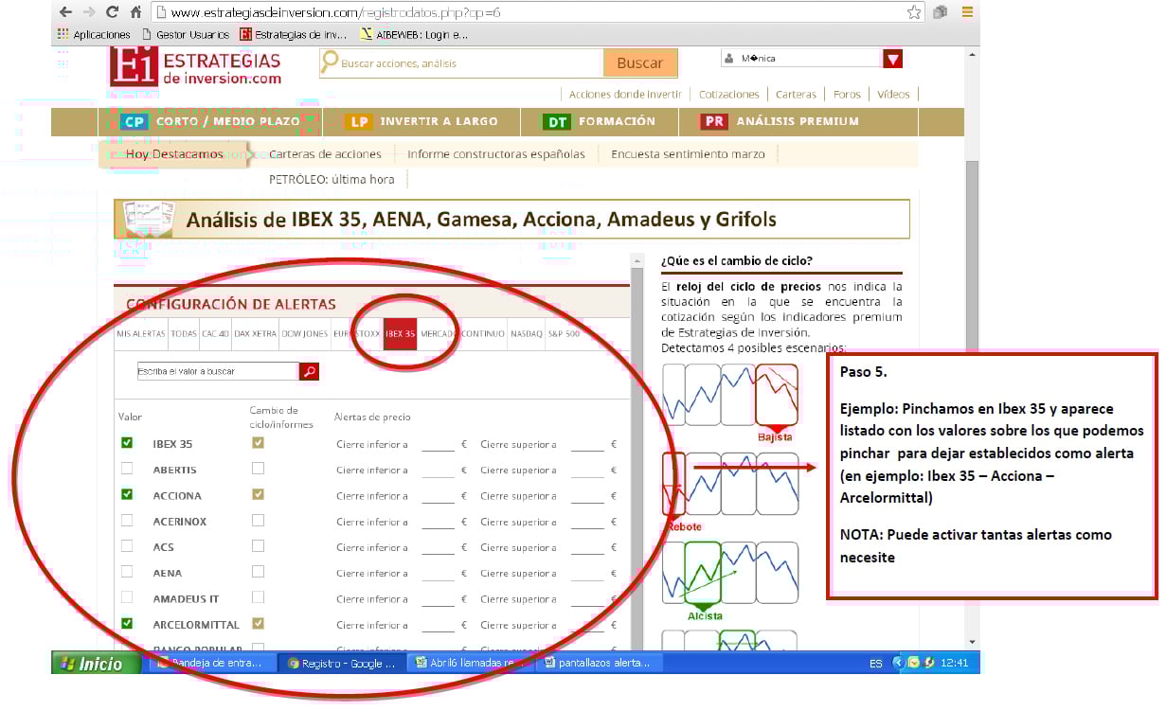Switch to the DAX XETRA tab
1166x711 pixels.
[255, 334]
